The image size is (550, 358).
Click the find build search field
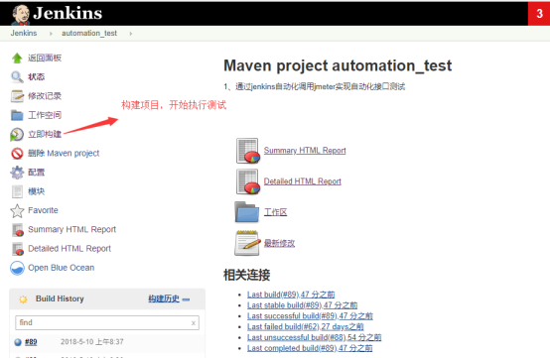point(107,322)
